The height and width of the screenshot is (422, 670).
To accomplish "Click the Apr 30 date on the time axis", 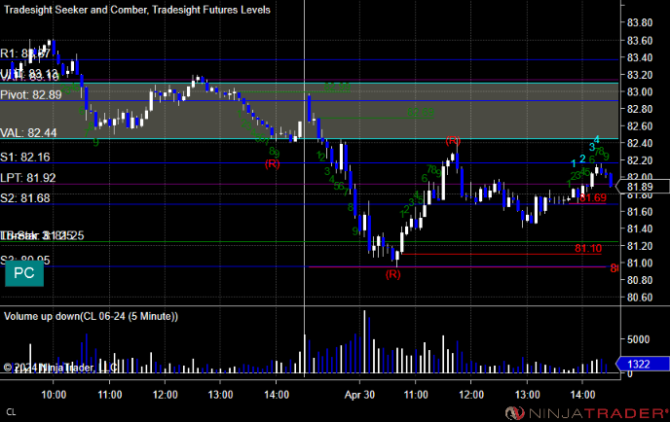I will coord(359,395).
